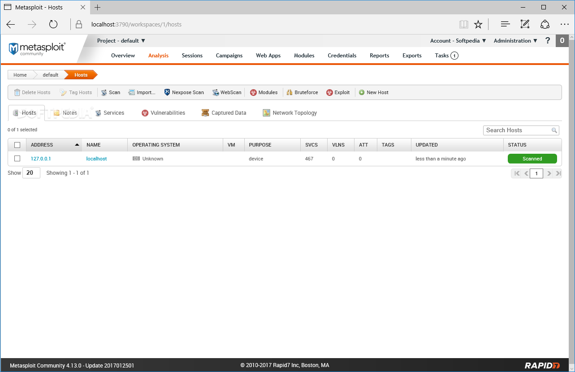Open the Campaigns menu
Screen dimensions: 575x372
[229, 56]
